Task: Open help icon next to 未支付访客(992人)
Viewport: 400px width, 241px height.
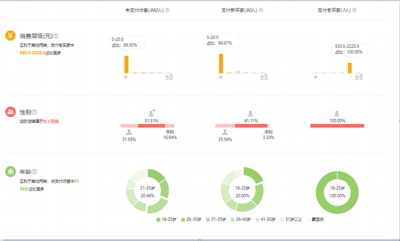Action: coord(167,10)
